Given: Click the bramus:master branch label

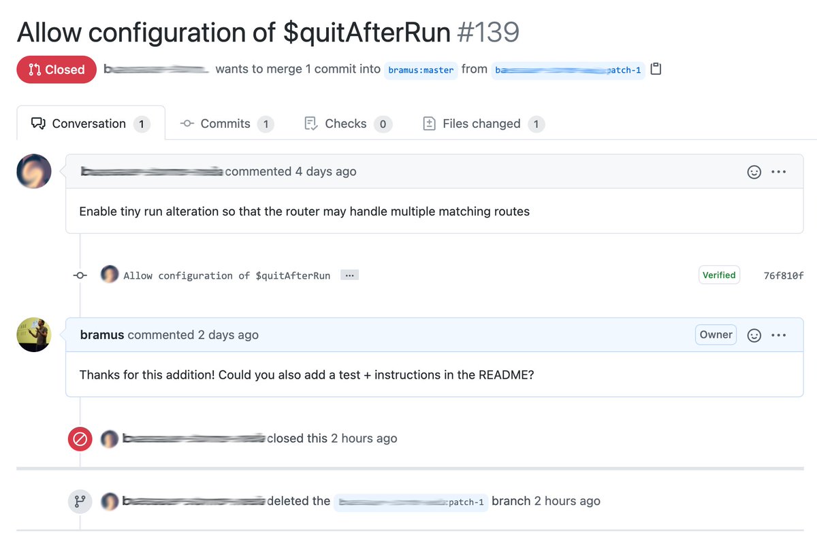Looking at the screenshot, I should pyautogui.click(x=420, y=69).
